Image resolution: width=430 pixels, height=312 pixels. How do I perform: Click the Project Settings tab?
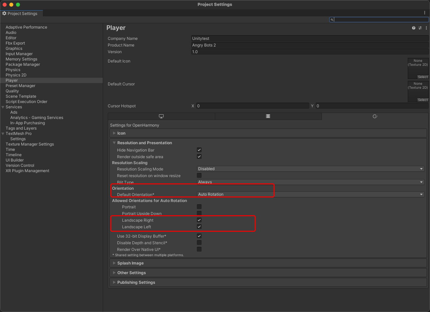click(20, 14)
